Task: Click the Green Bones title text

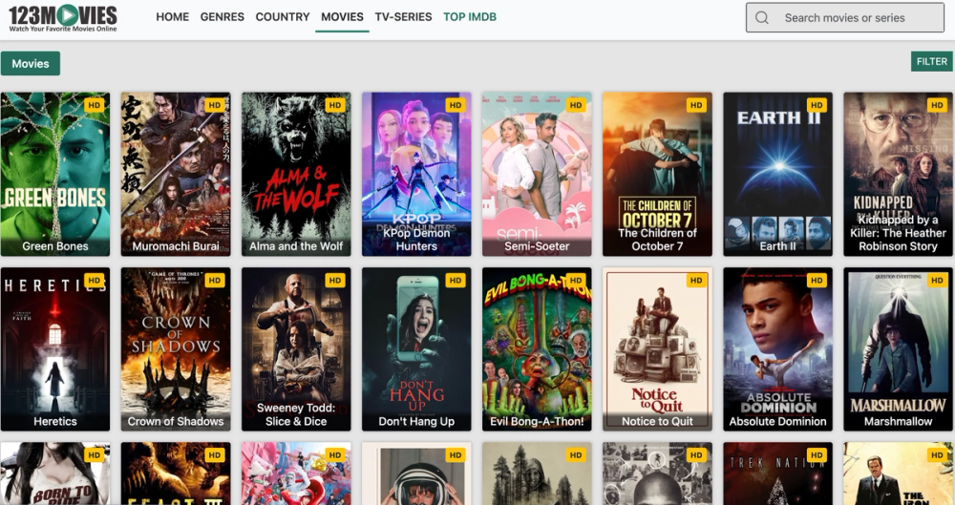Action: click(55, 246)
